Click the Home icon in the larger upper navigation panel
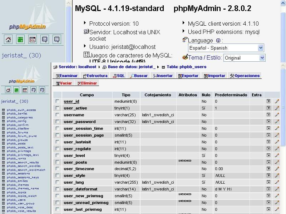This screenshot has height=214, width=286. click(8, 40)
